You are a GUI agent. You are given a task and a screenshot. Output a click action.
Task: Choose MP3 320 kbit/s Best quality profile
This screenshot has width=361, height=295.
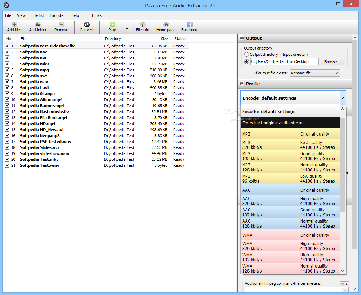click(290, 145)
